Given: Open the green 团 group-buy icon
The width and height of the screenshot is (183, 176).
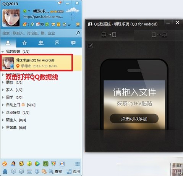Looking at the screenshot, I should click(45, 164).
